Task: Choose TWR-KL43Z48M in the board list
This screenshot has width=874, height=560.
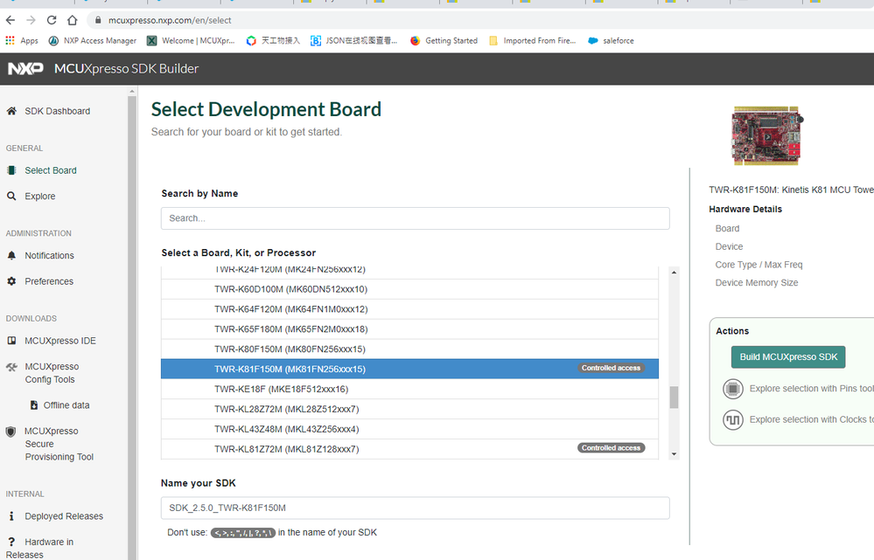Action: (x=286, y=429)
